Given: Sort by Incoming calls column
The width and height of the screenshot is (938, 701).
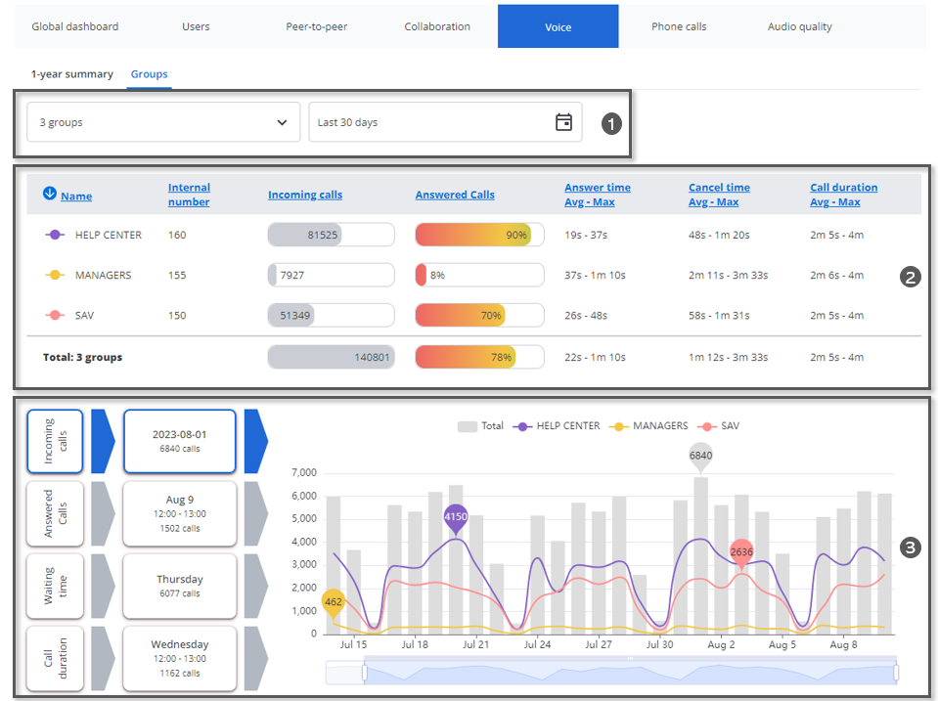Looking at the screenshot, I should pyautogui.click(x=305, y=195).
